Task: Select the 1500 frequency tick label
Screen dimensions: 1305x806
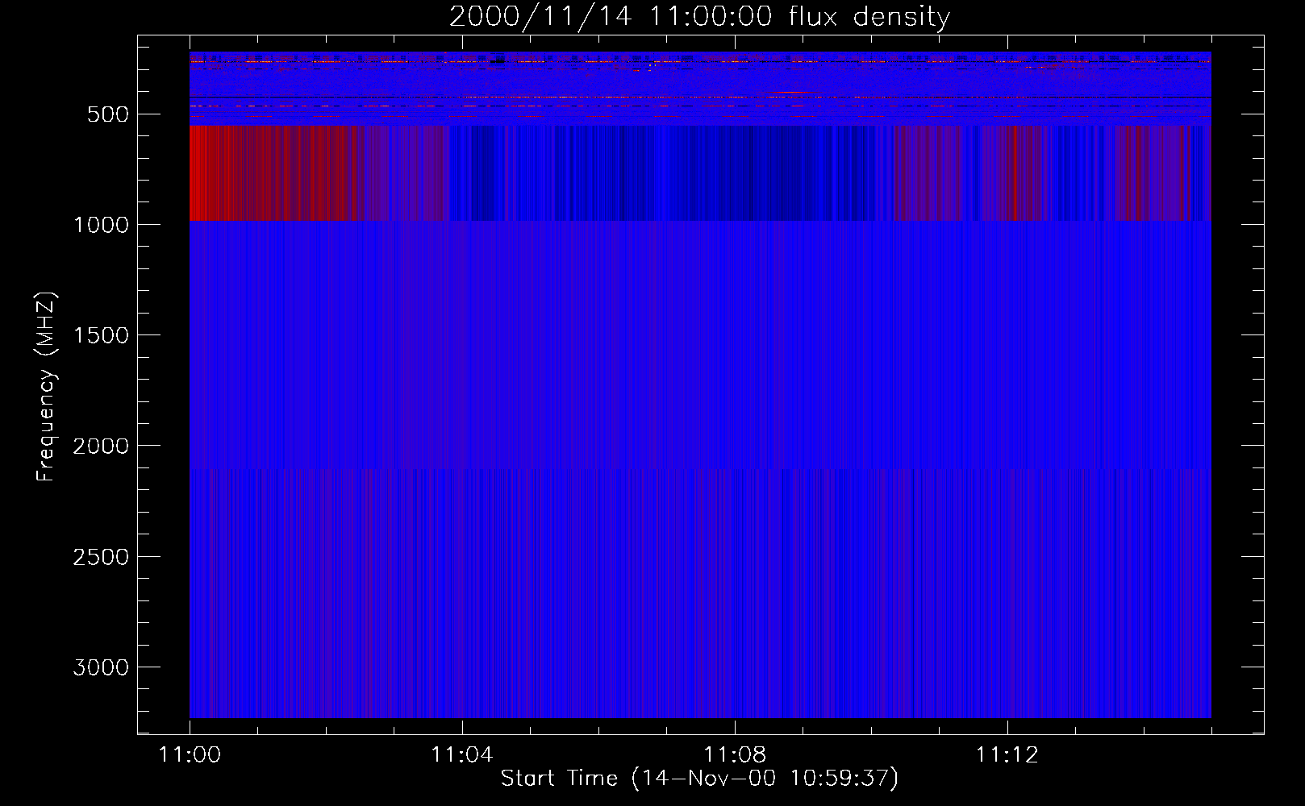Action: [x=101, y=335]
